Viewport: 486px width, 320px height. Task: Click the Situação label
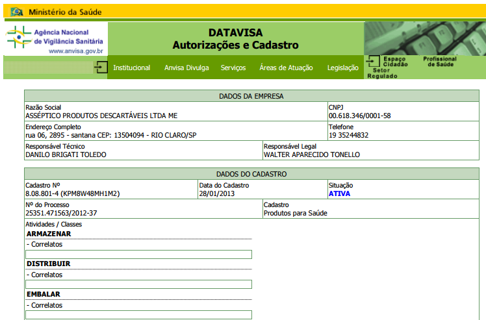(x=340, y=185)
